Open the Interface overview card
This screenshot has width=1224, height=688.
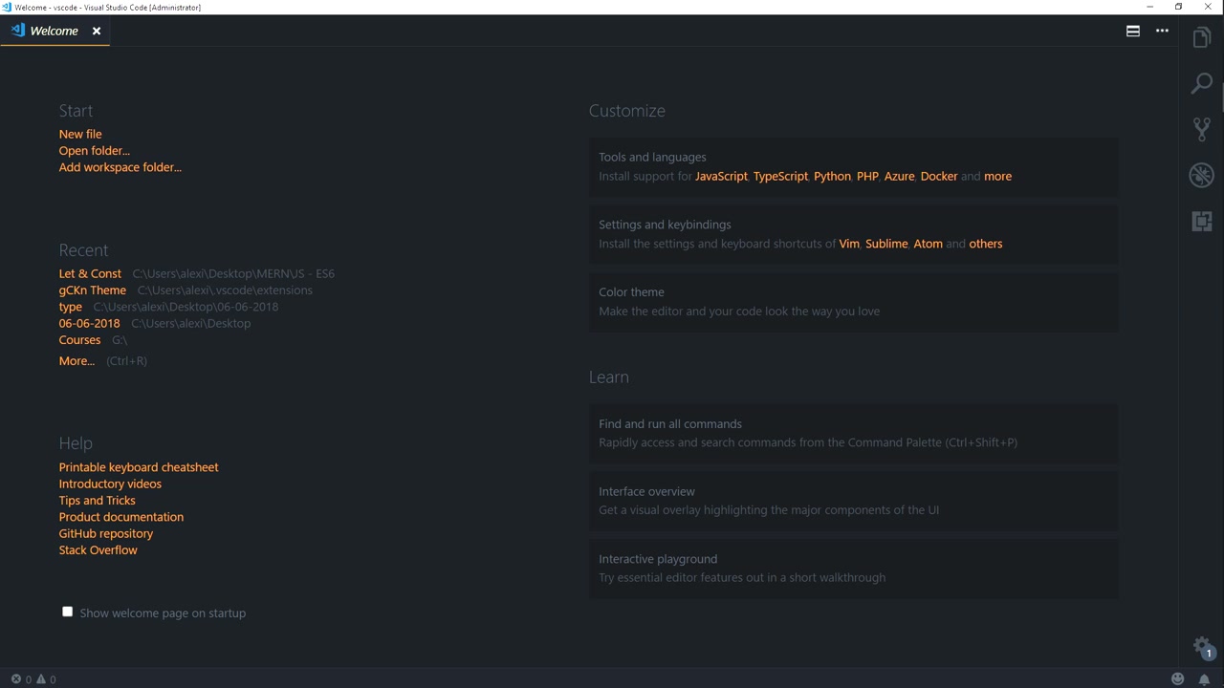click(853, 501)
